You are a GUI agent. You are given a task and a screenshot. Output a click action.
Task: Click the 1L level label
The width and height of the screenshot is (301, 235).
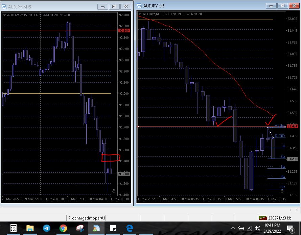(x=283, y=146)
